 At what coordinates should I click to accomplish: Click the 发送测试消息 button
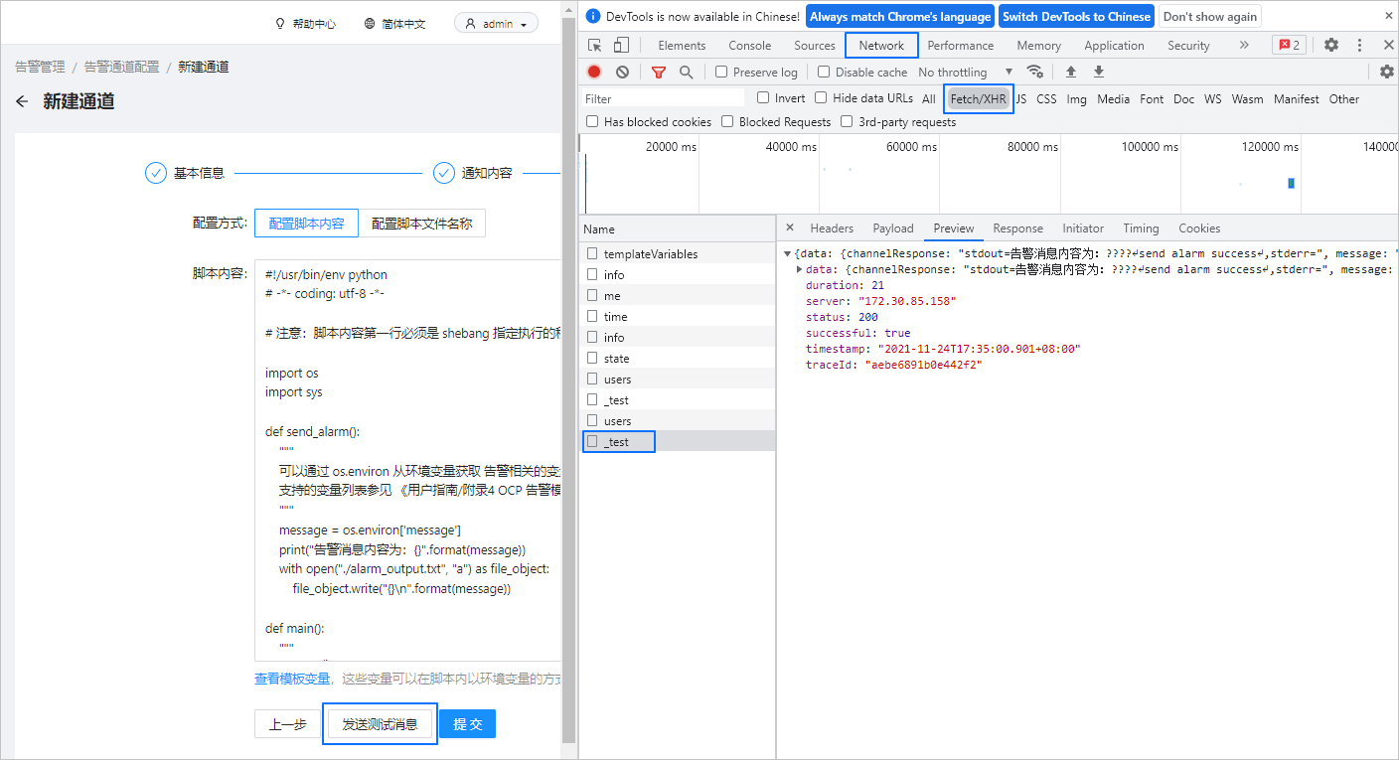[380, 724]
